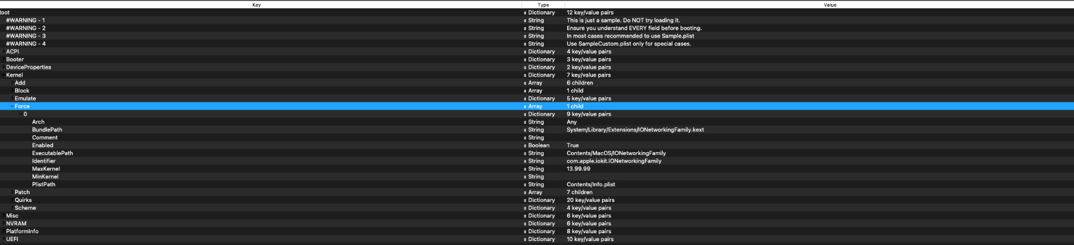The image size is (1074, 245).
Task: Expand the Patch array triangle
Action: 11,192
